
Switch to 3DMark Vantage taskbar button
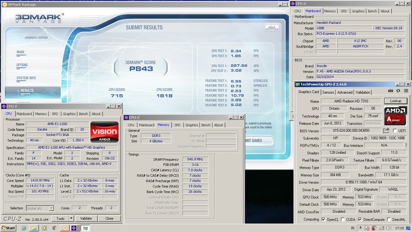(65, 228)
